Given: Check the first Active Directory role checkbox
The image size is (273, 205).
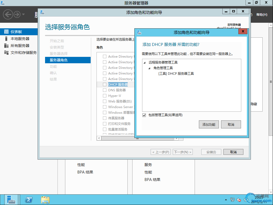Looking at the screenshot, I should [105, 57].
